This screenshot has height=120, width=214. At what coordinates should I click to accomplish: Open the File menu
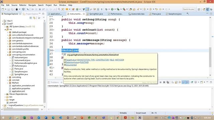[3, 5]
